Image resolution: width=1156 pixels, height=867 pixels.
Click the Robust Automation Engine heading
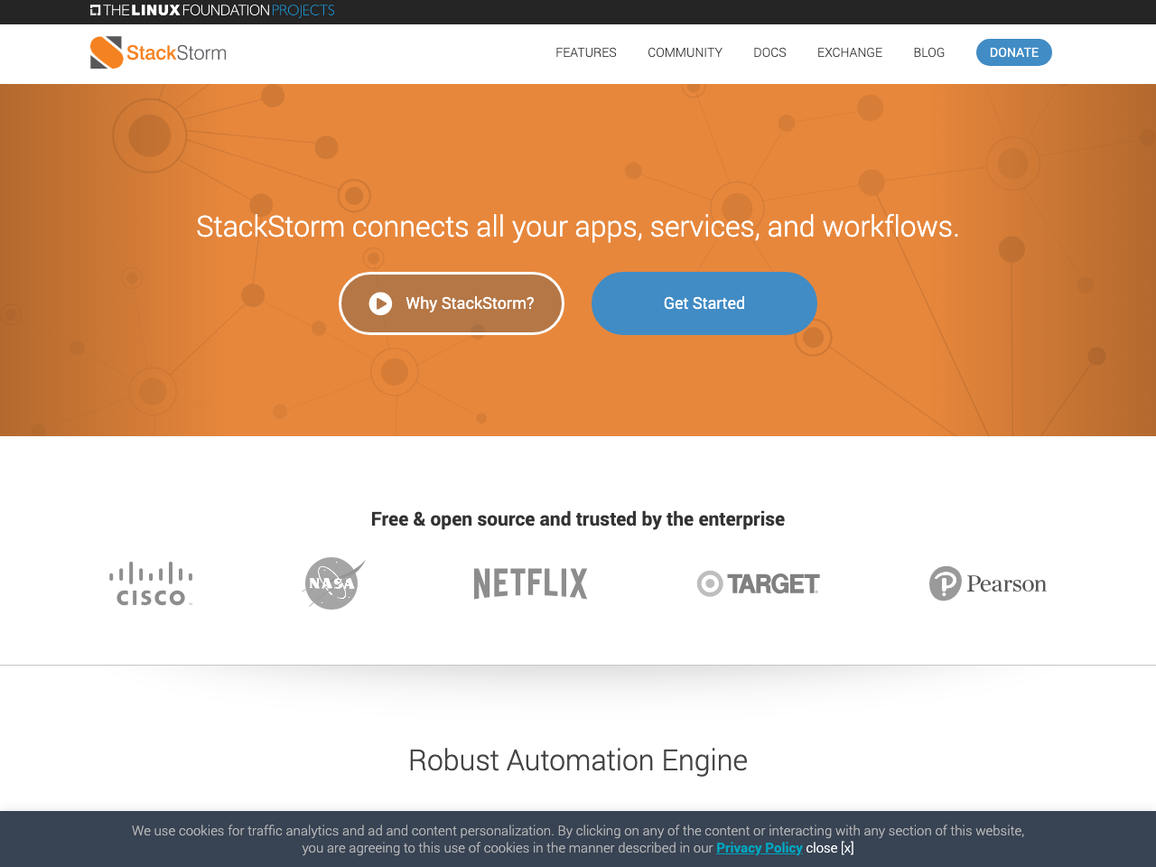click(x=577, y=760)
